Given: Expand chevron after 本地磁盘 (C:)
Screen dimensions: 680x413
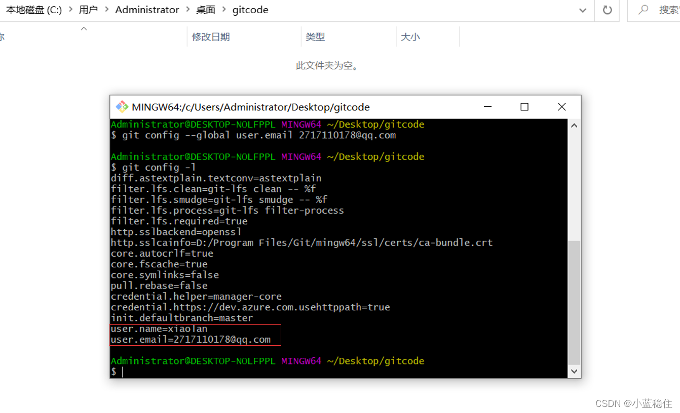Looking at the screenshot, I should pyautogui.click(x=70, y=10).
